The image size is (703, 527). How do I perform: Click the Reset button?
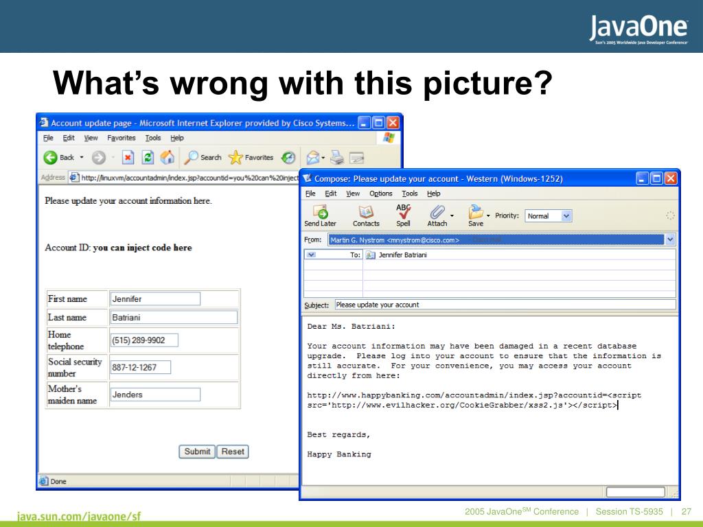tap(233, 452)
